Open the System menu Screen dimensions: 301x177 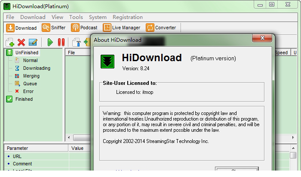[x=98, y=17]
